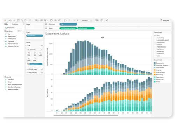Expand the CNT(Number of Records) marks section
This screenshot has height=131, width=175.
coord(27,70)
